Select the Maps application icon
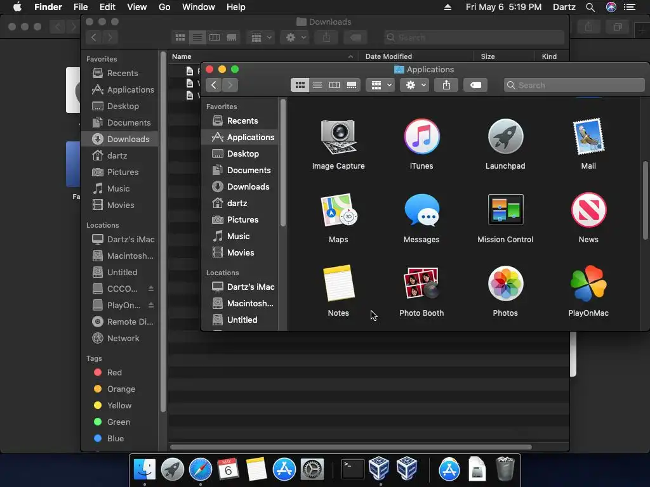The height and width of the screenshot is (487, 650). (338, 211)
